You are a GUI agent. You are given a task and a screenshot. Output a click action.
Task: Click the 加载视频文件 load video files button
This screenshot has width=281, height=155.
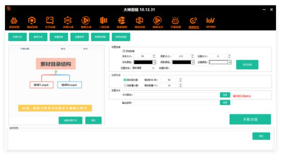71,120
